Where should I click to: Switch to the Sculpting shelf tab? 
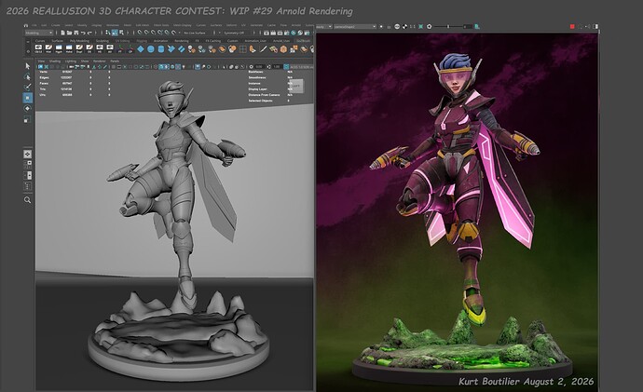click(x=103, y=41)
